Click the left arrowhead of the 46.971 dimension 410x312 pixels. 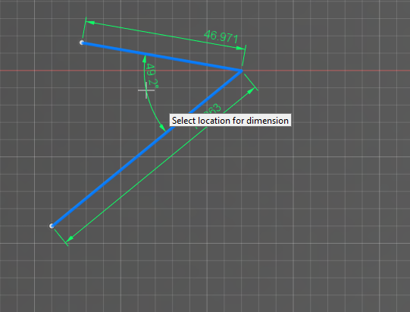(x=90, y=23)
